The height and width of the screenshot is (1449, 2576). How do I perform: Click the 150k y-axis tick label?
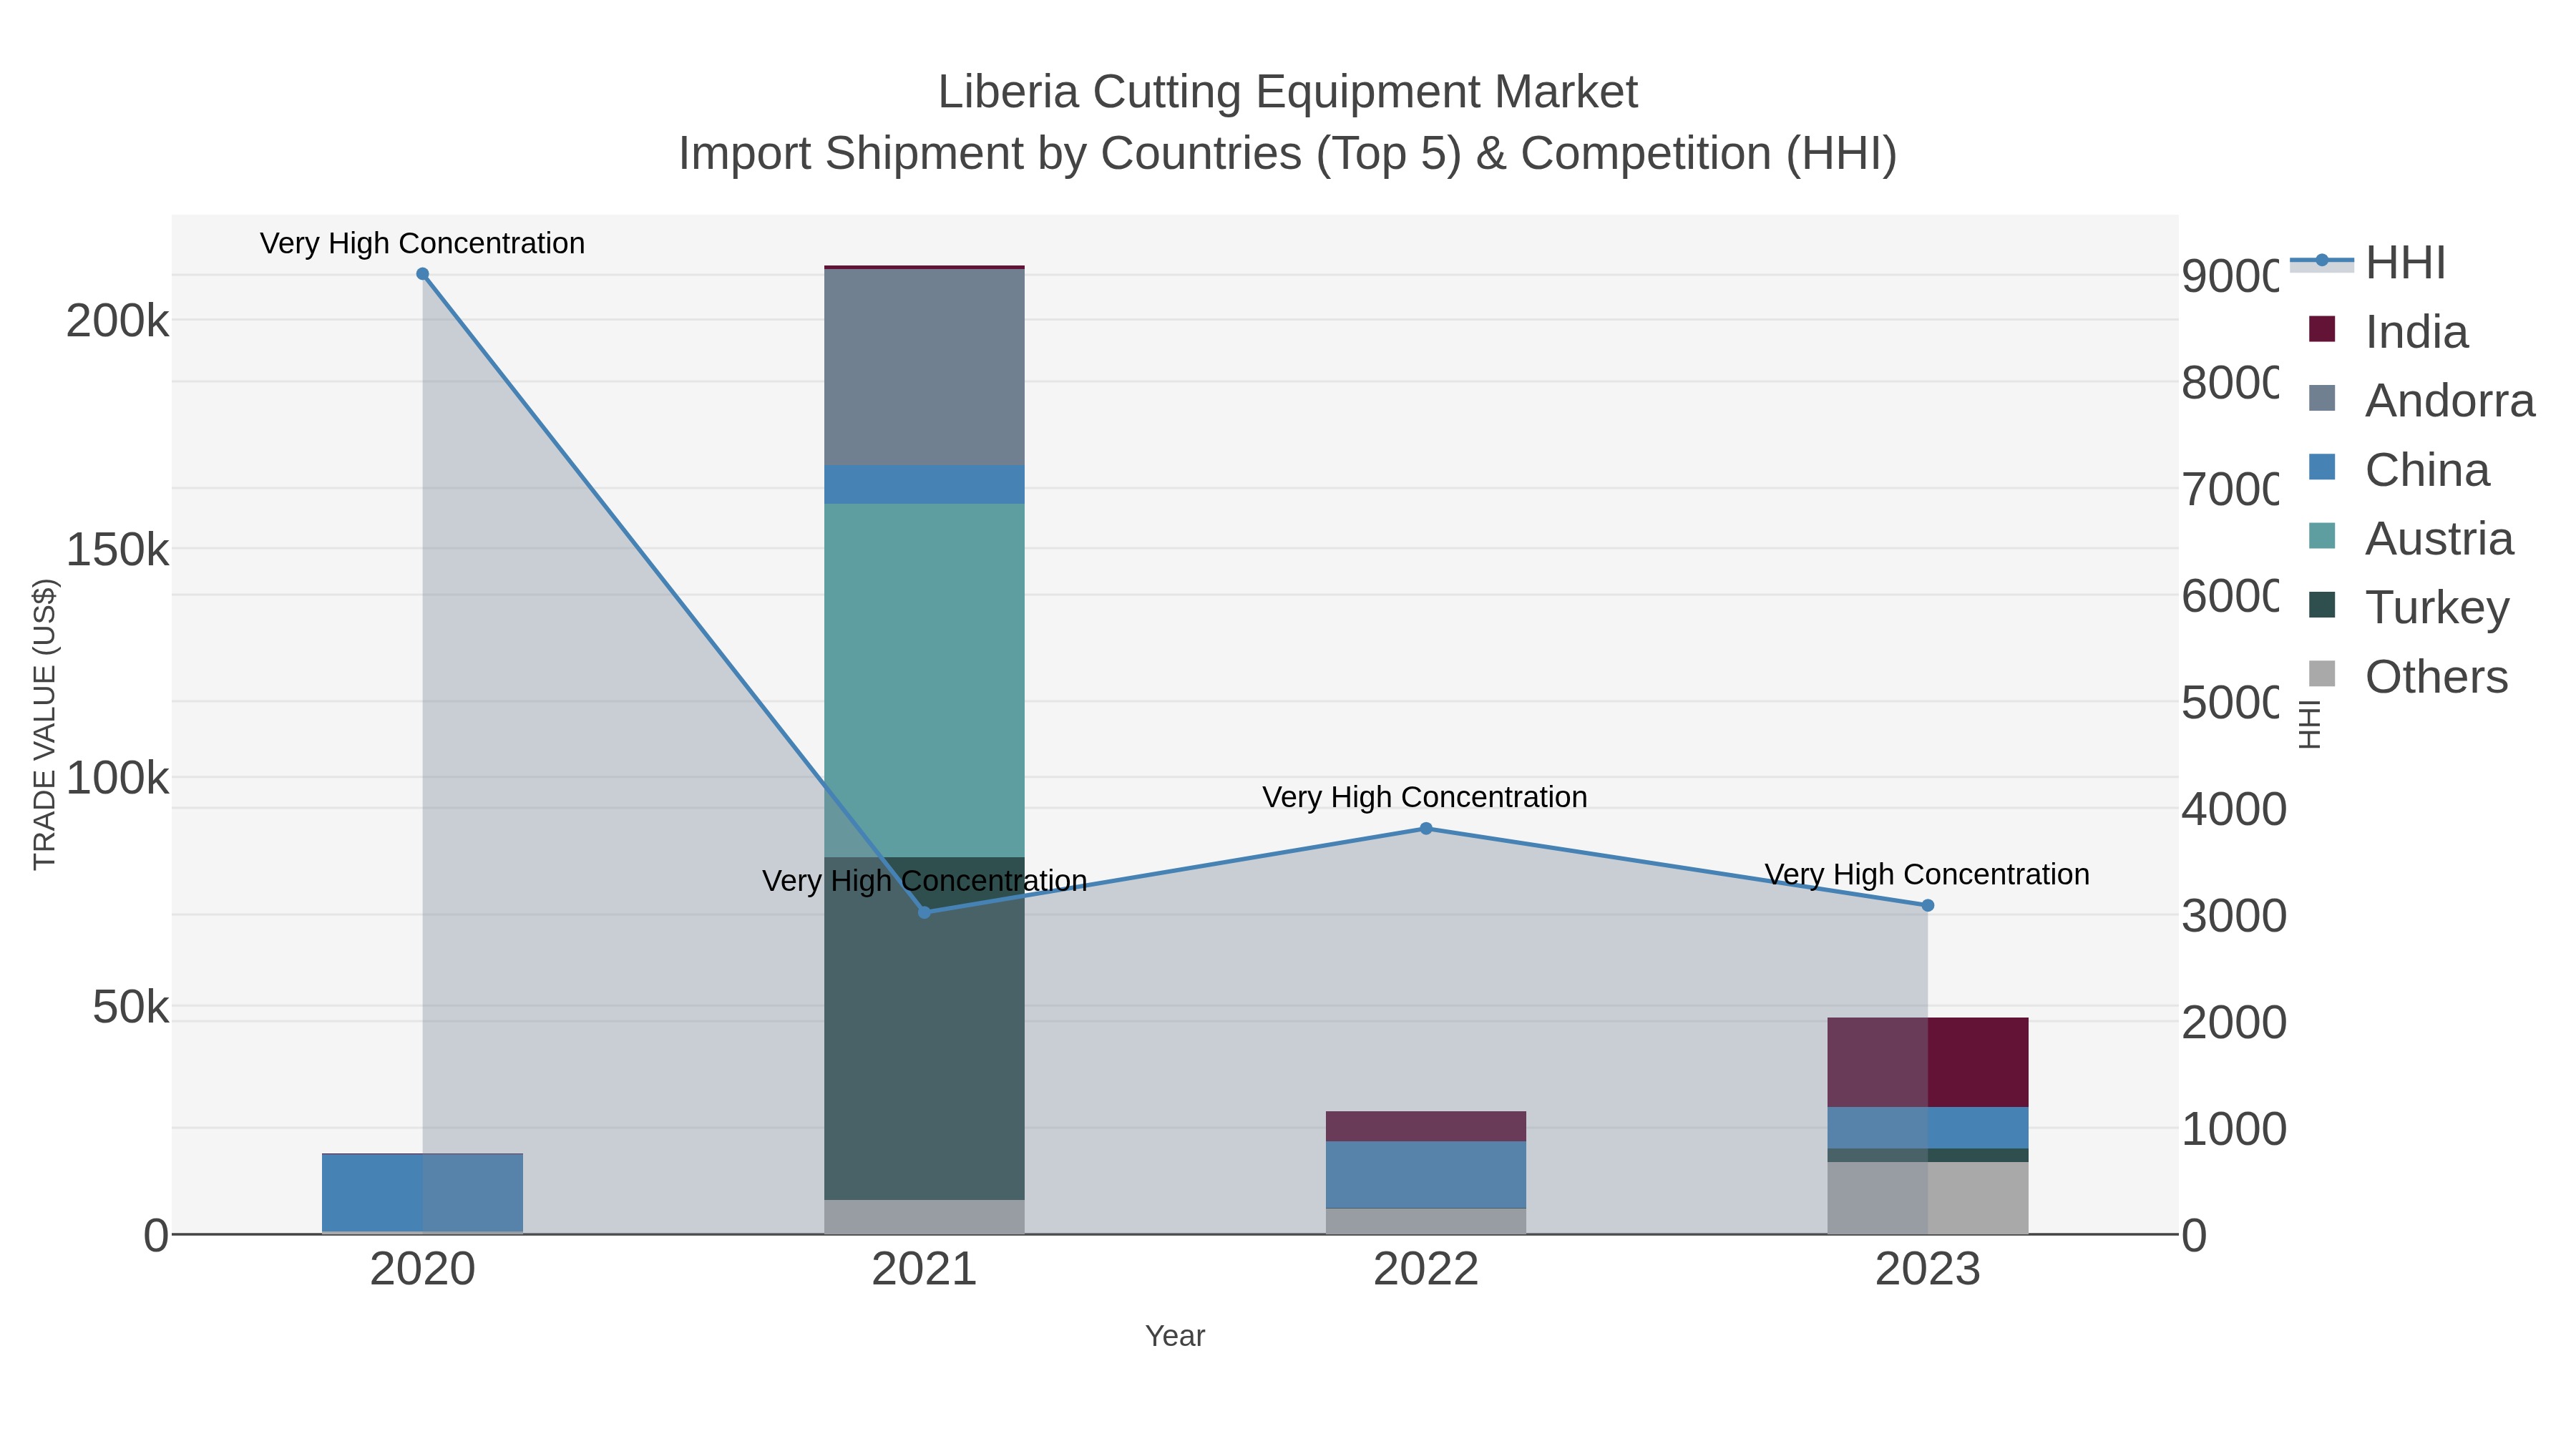[117, 549]
